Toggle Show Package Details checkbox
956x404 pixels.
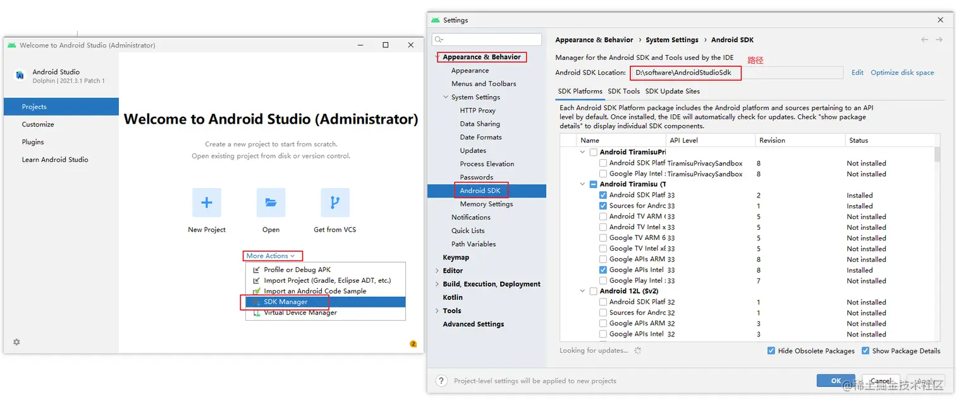click(865, 351)
